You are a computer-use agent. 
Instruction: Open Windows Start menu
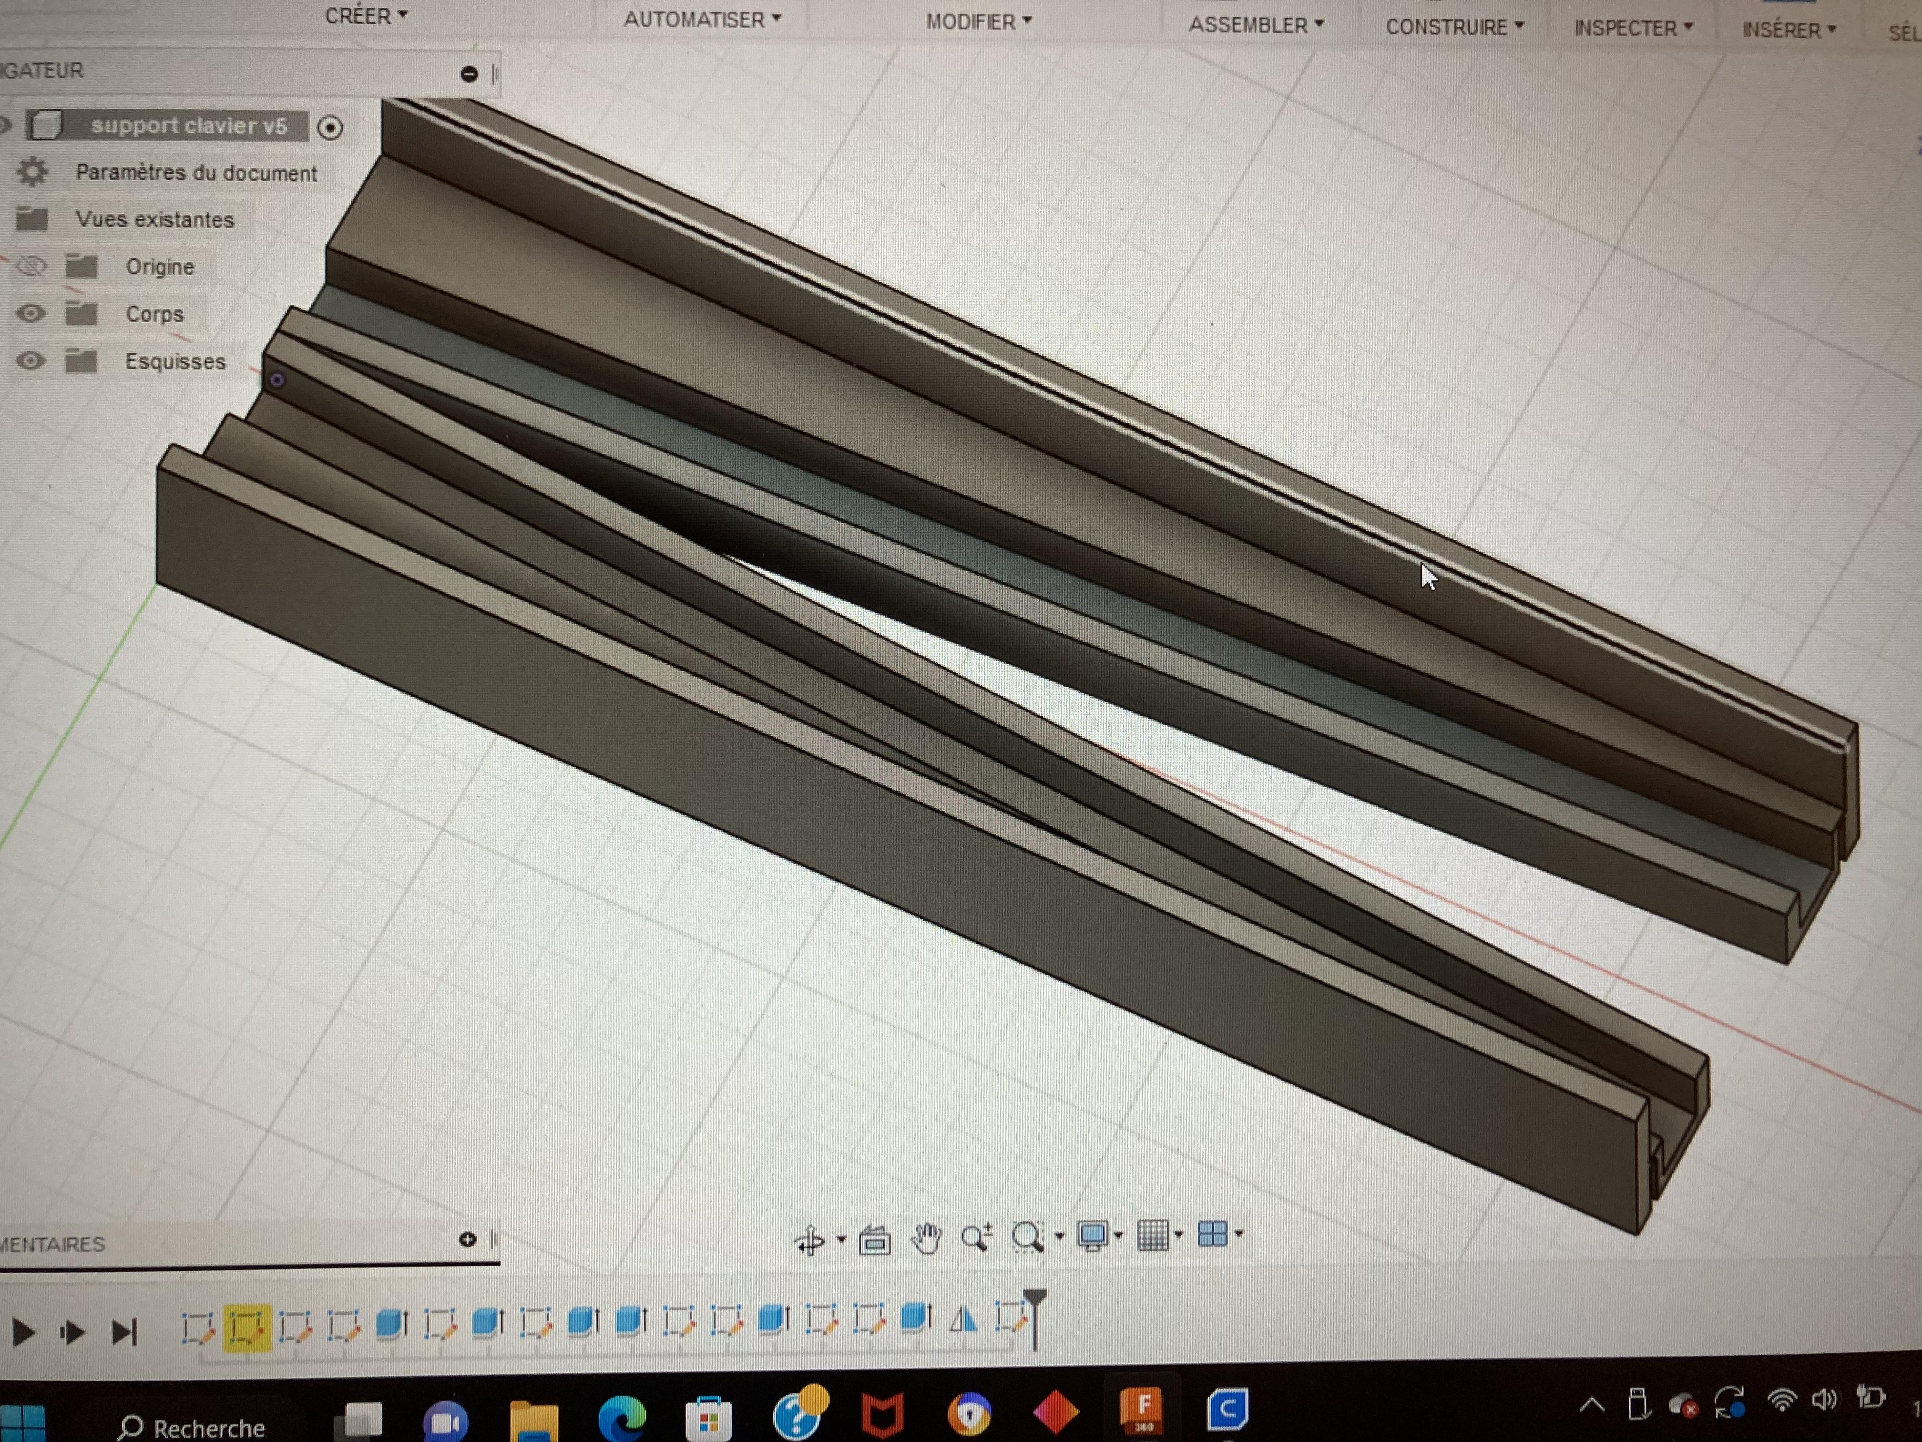click(22, 1425)
